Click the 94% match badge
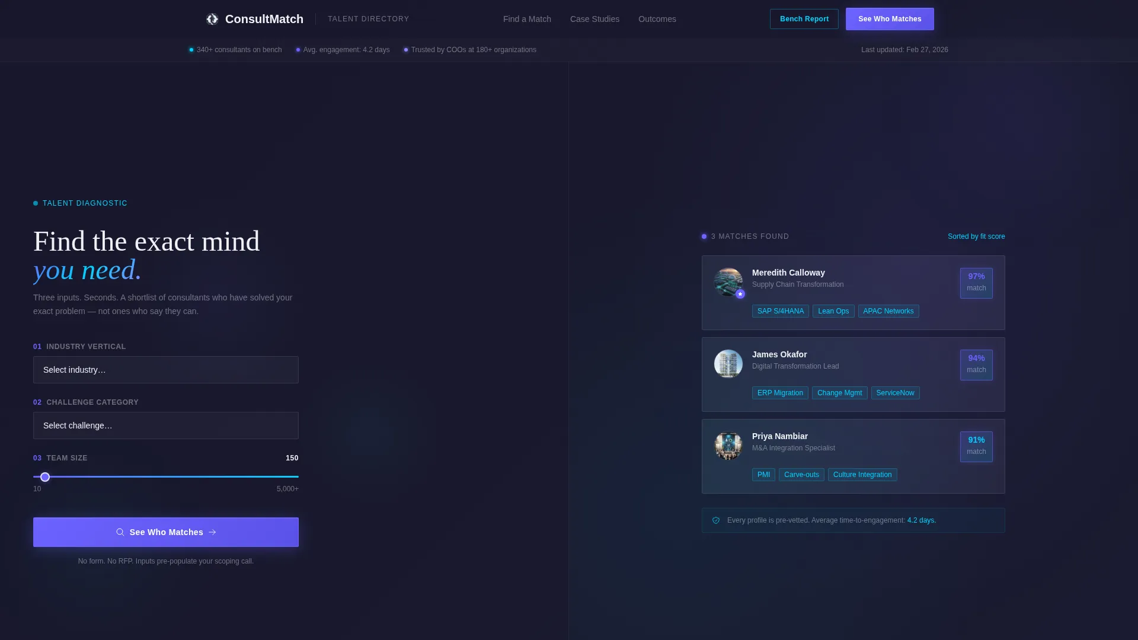 pos(976,364)
